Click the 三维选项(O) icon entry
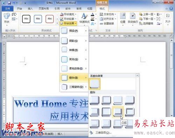The height and width of the screenshot is (138, 175). point(91,132)
